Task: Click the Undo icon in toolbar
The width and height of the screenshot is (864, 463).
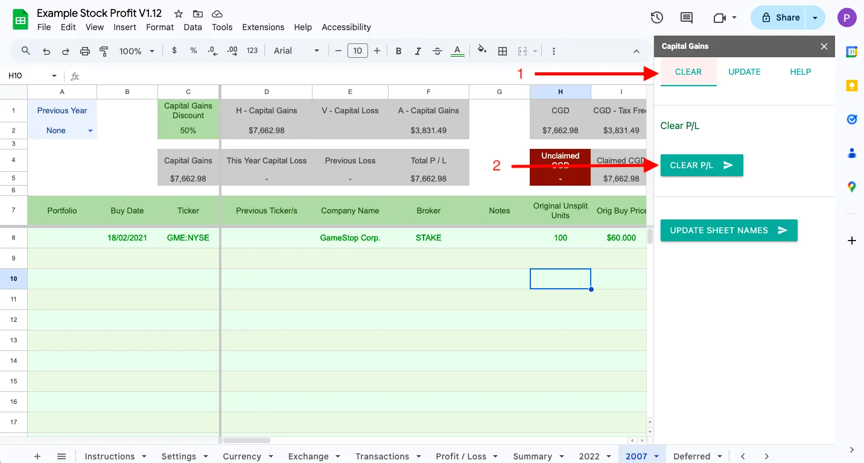Action: click(46, 51)
